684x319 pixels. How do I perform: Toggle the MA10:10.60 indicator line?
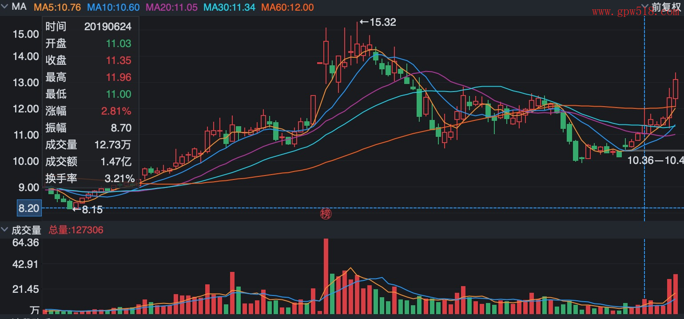(113, 7)
